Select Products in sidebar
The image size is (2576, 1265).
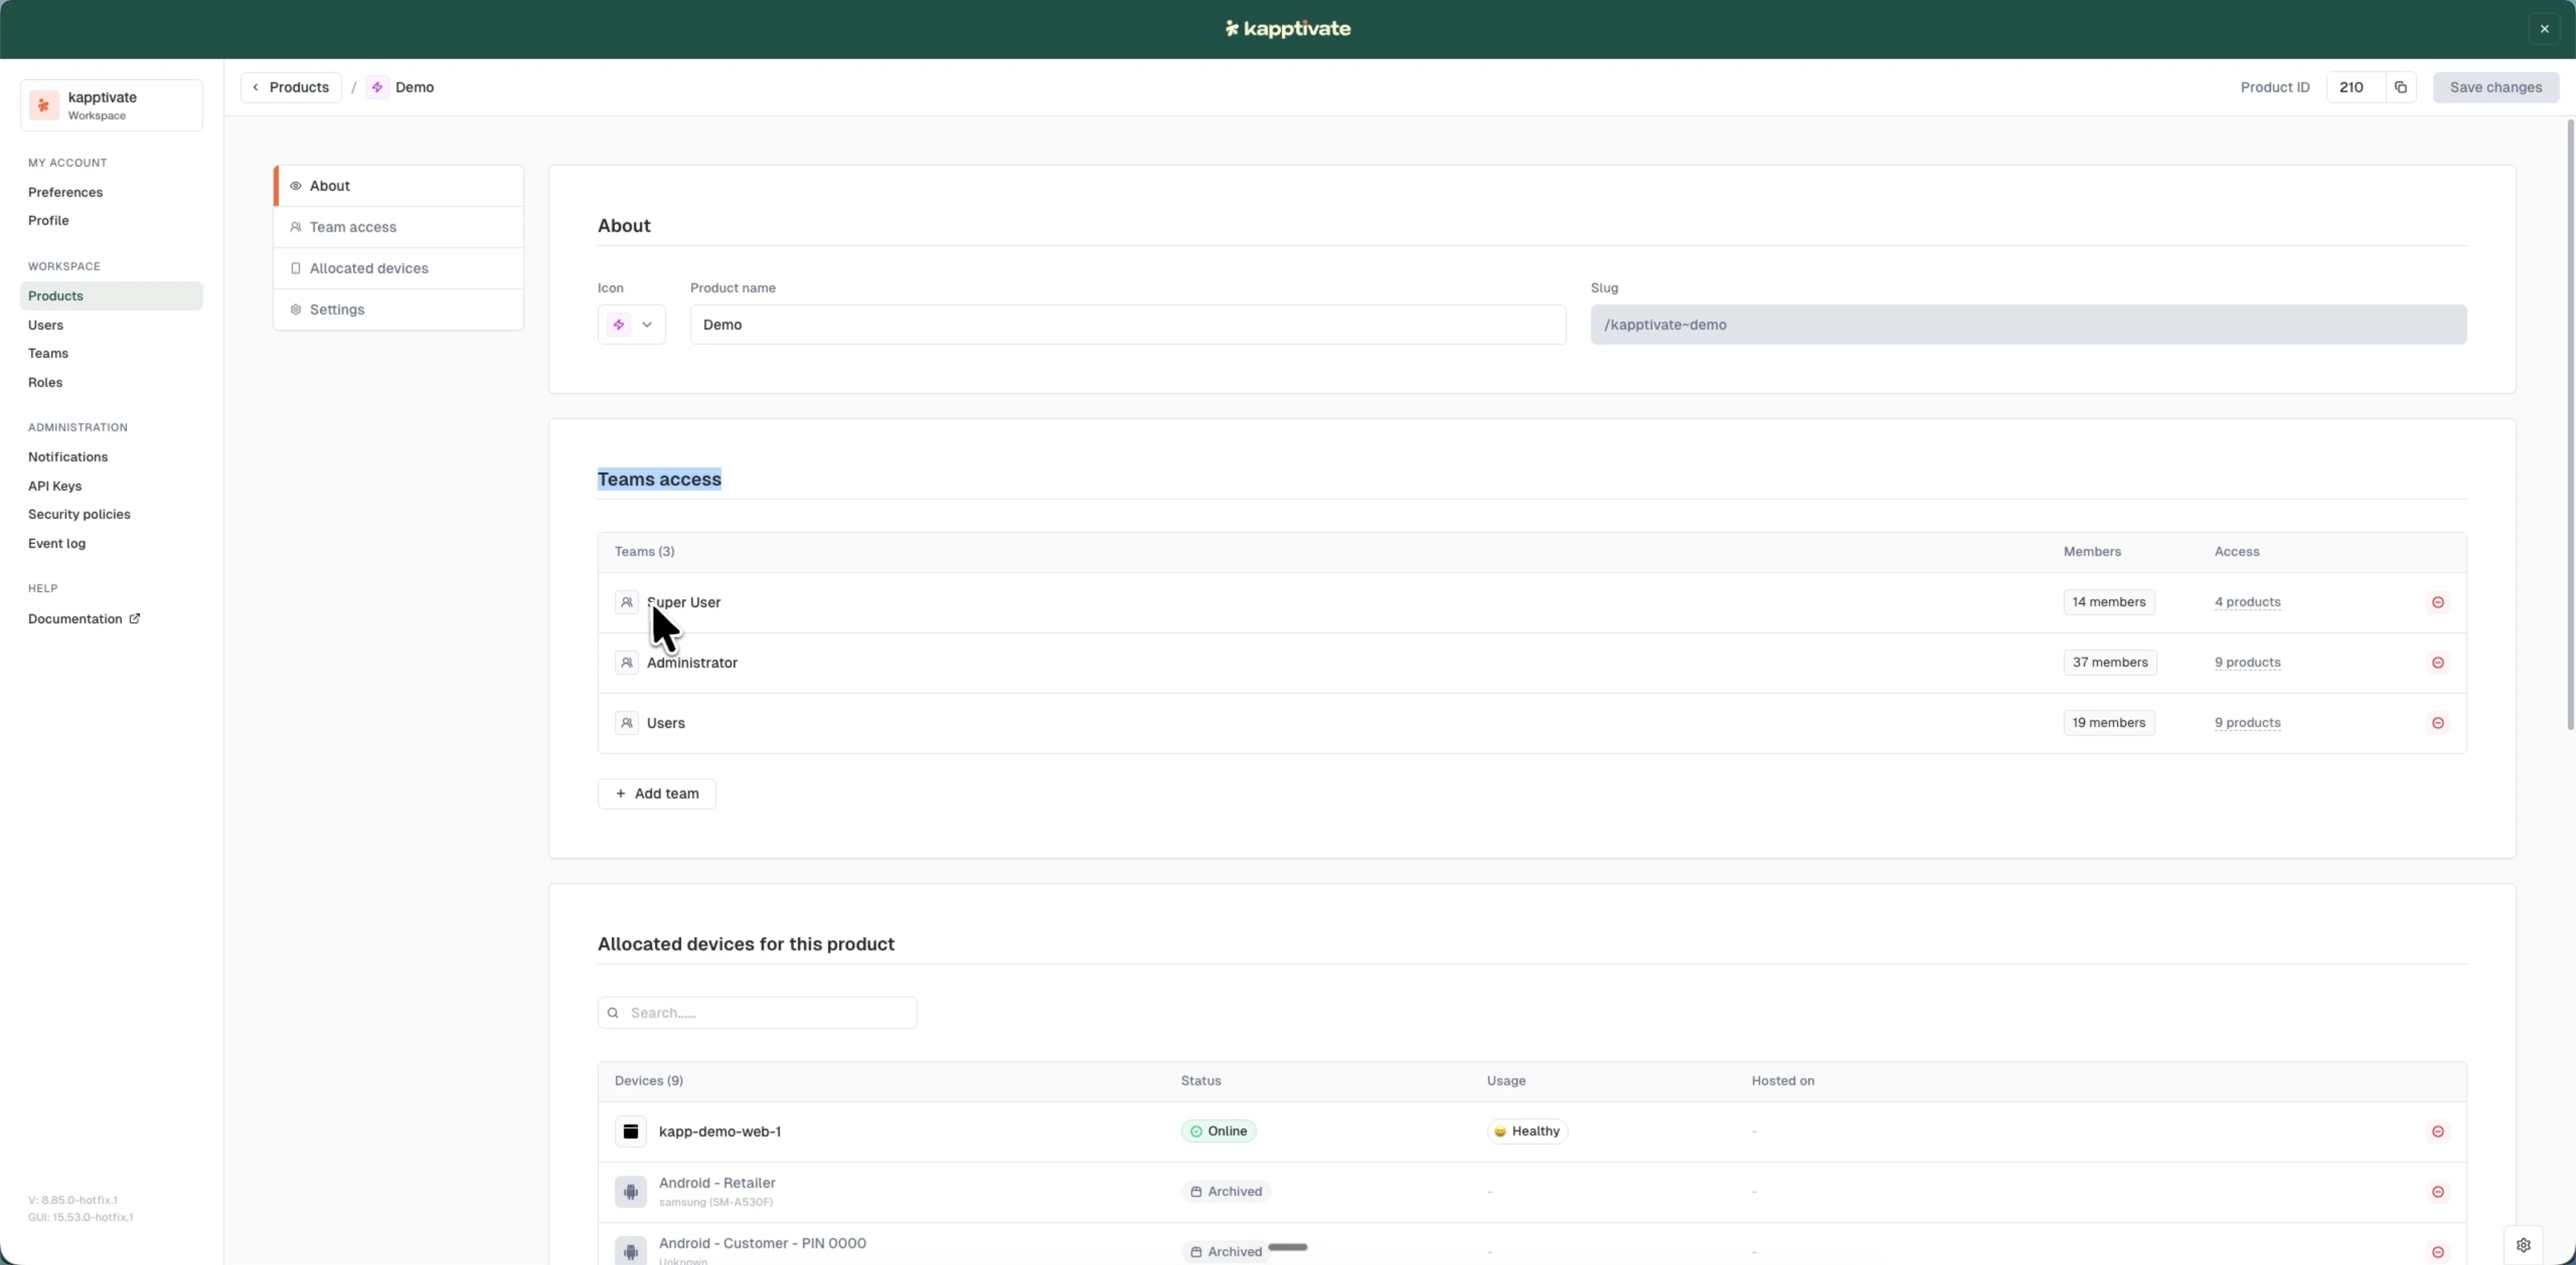[112, 296]
